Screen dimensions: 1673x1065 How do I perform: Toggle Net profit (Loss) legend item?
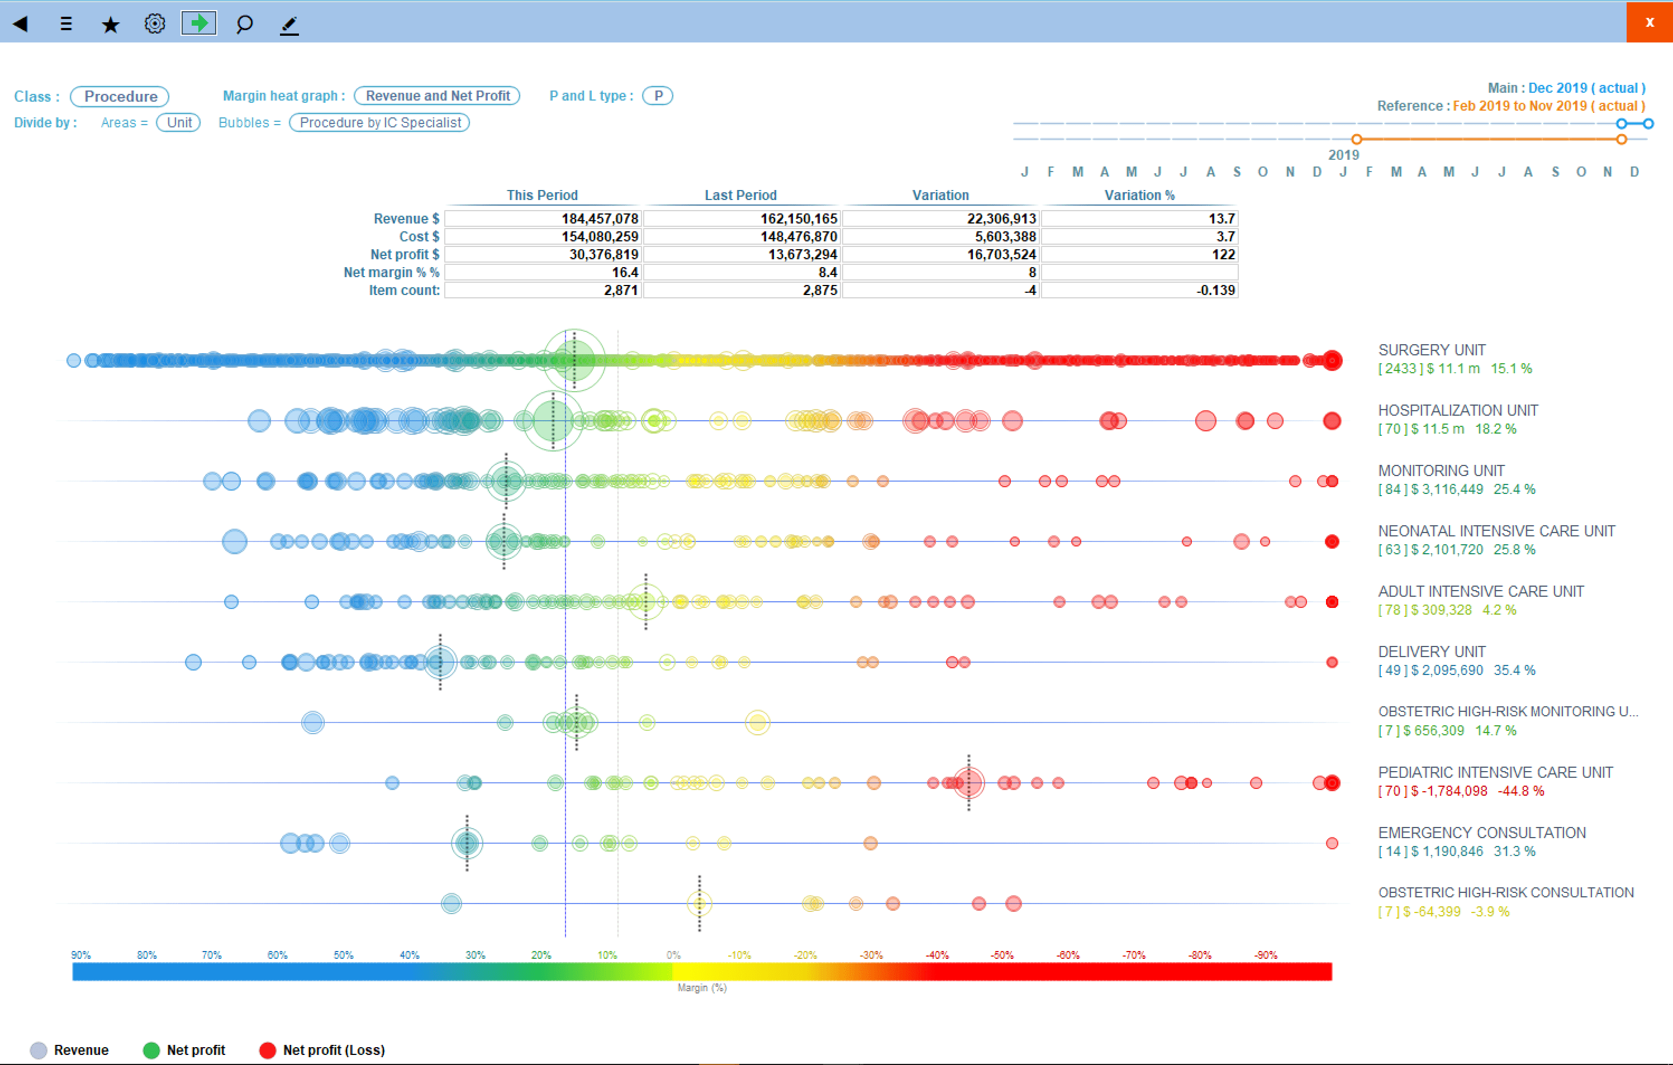click(x=322, y=1050)
